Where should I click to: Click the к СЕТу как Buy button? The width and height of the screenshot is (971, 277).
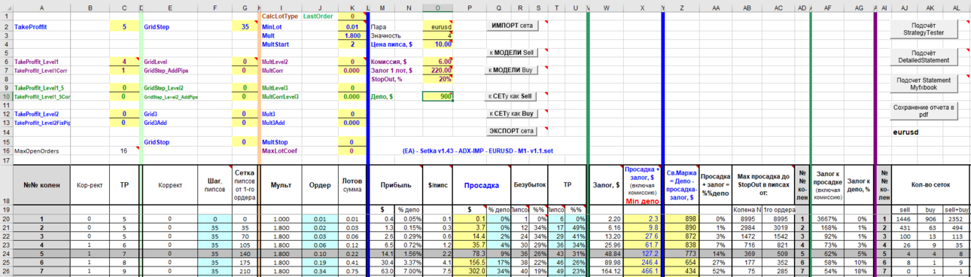pyautogui.click(x=512, y=114)
